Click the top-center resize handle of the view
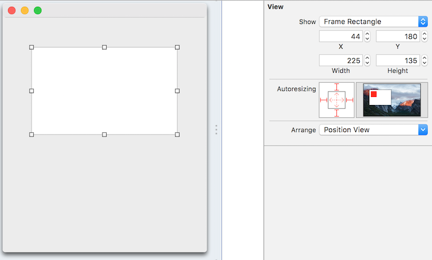 pyautogui.click(x=104, y=47)
